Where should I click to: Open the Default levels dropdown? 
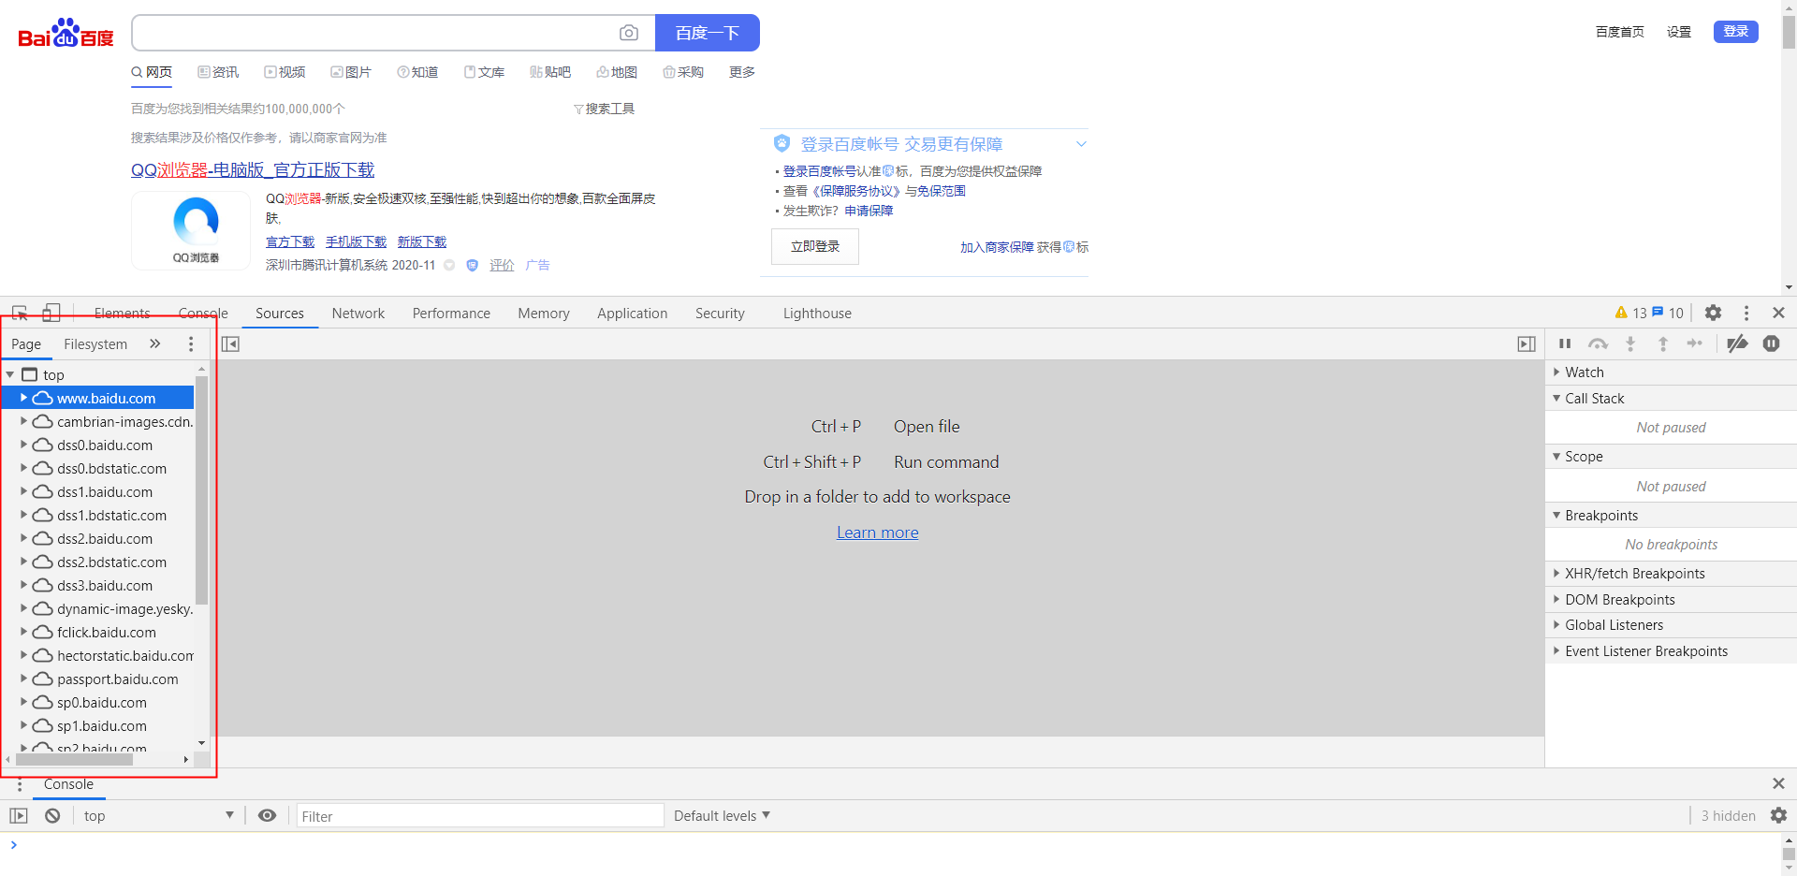722,816
